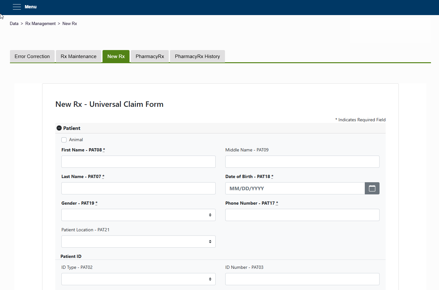
Task: Focus the Phone Number - PAT17 field
Action: point(302,215)
